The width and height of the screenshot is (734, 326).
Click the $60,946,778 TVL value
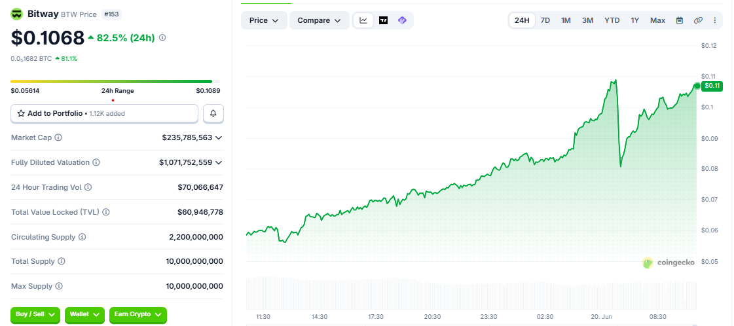[x=200, y=212]
